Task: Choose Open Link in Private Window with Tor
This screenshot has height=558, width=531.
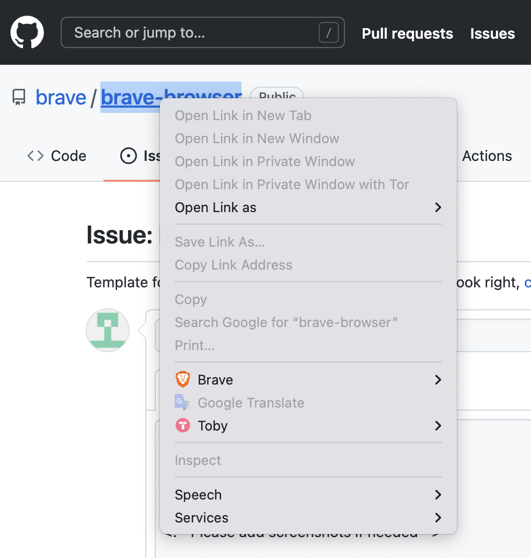Action: pyautogui.click(x=291, y=184)
